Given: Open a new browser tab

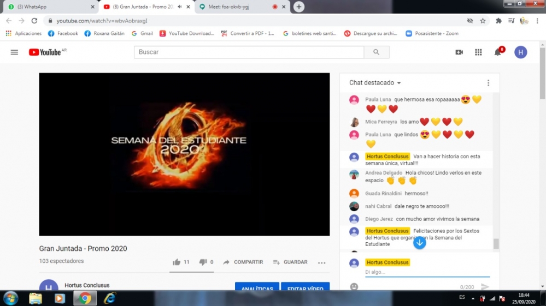Looking at the screenshot, I should (x=299, y=7).
